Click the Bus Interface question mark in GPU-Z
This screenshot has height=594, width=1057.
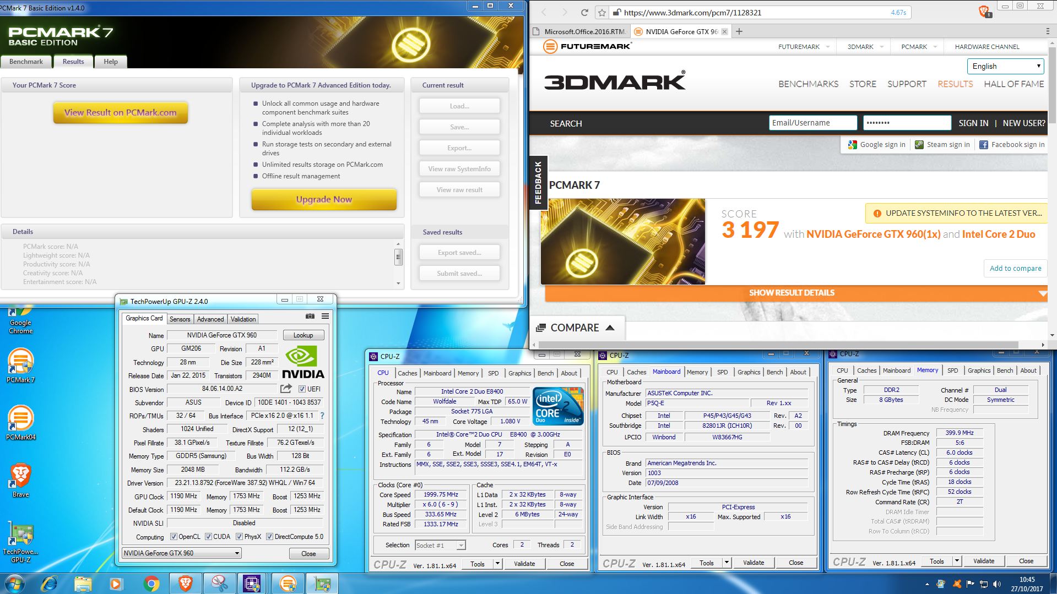tap(322, 416)
